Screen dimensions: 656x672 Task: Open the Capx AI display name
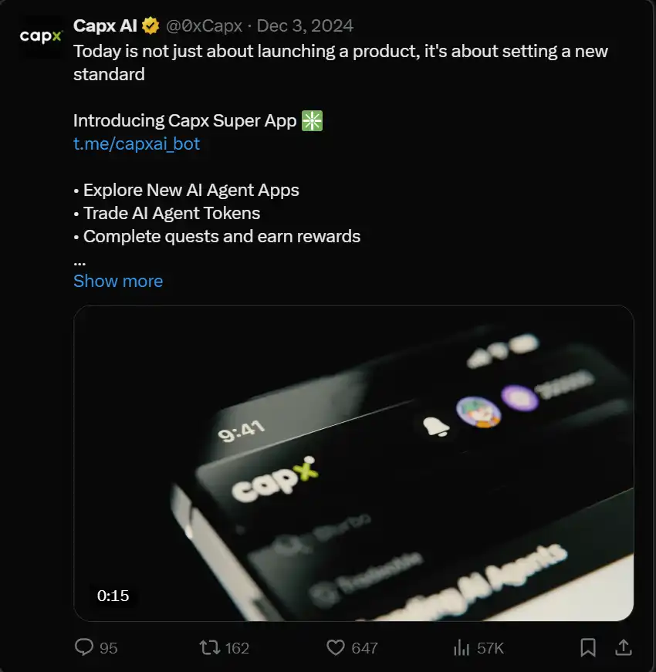click(x=105, y=26)
